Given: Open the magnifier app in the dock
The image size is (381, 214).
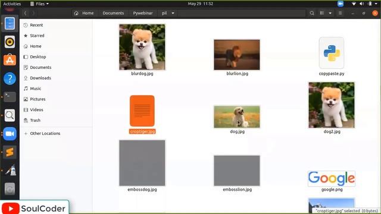Looking at the screenshot, I should point(10,115).
